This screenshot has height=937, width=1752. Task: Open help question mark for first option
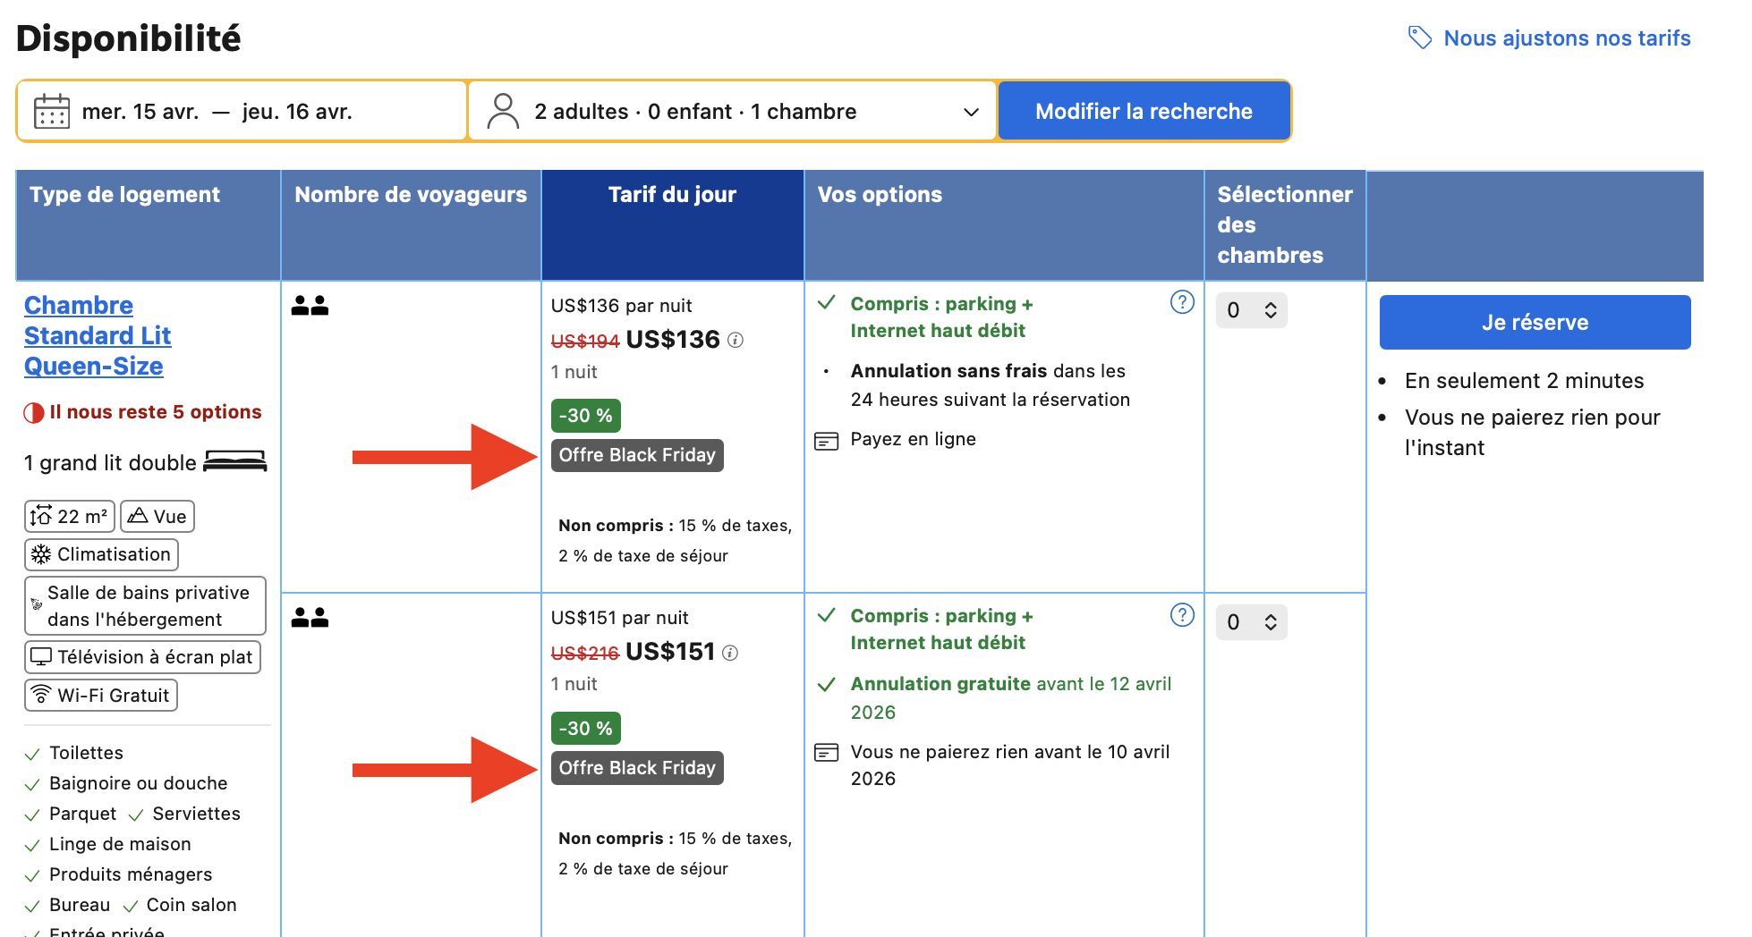tap(1182, 303)
